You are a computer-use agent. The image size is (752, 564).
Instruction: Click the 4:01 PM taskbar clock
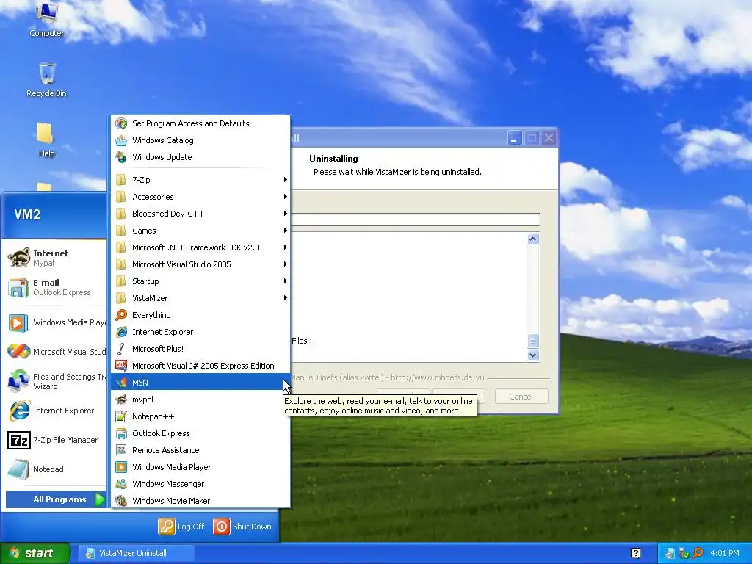click(x=725, y=553)
